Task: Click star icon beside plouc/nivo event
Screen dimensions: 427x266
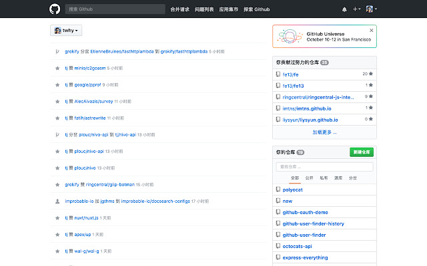Action: coord(57,168)
